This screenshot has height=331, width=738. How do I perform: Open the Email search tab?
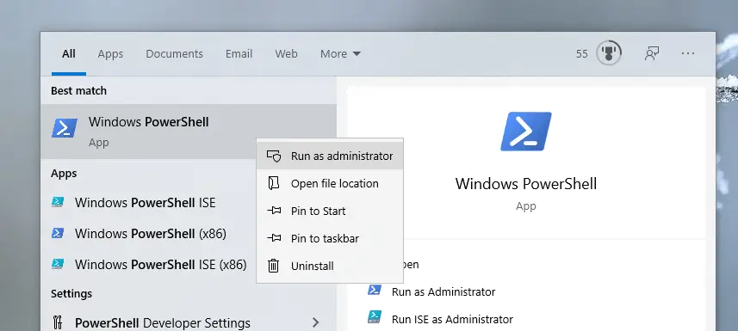point(239,53)
